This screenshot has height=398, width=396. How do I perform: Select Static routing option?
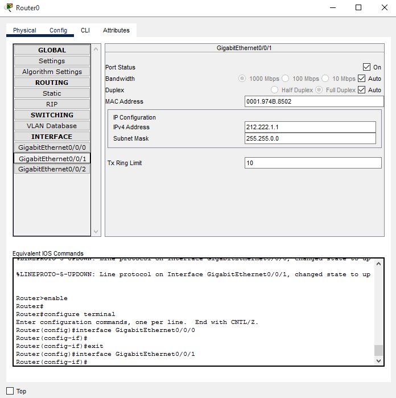[x=52, y=93]
